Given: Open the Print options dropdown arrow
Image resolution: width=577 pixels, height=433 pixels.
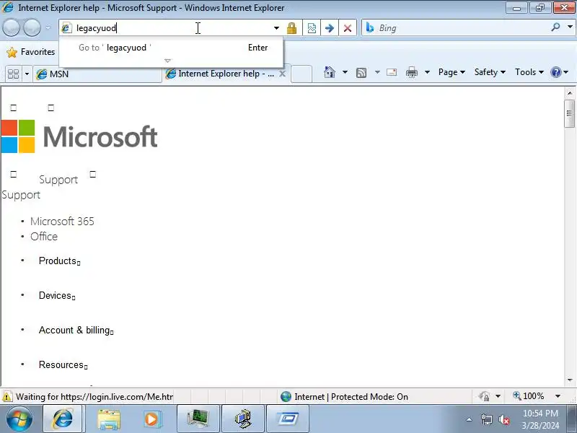Looking at the screenshot, I should pos(427,72).
